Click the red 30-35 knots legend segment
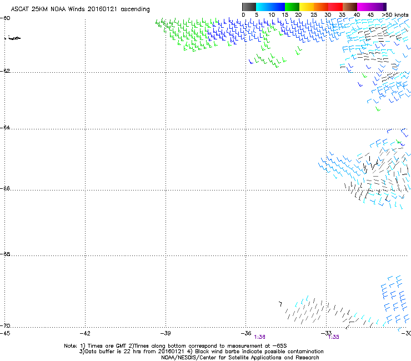 click(335, 7)
